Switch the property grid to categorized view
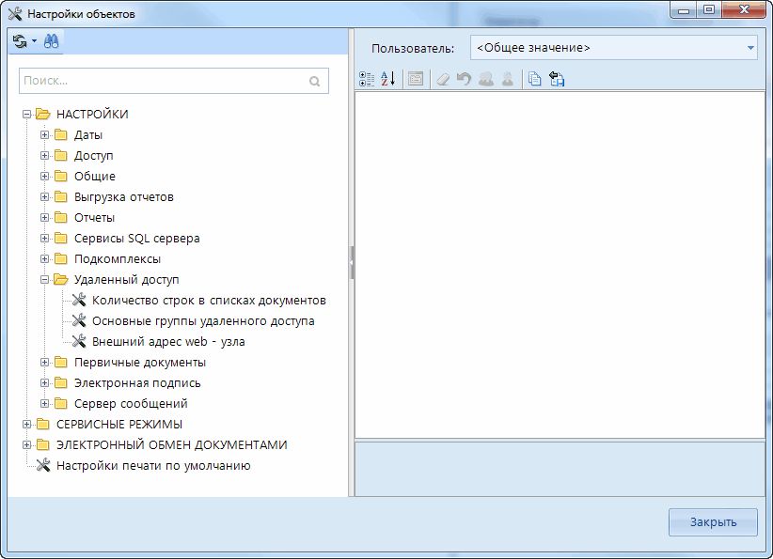The width and height of the screenshot is (773, 559). click(367, 80)
